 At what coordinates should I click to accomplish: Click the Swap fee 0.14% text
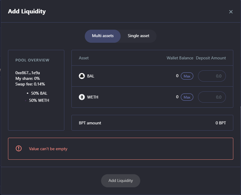tap(30, 84)
